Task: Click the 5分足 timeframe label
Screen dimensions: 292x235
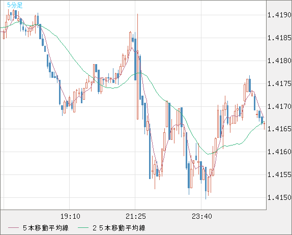Action: (x=15, y=5)
